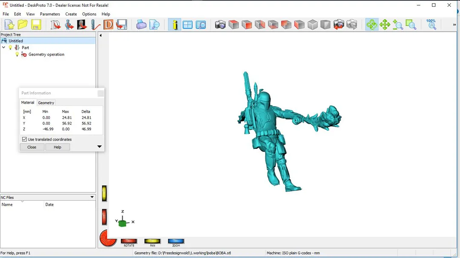This screenshot has width=460, height=258.
Task: Collapse the Part node in Project Tree
Action: [x=3, y=48]
